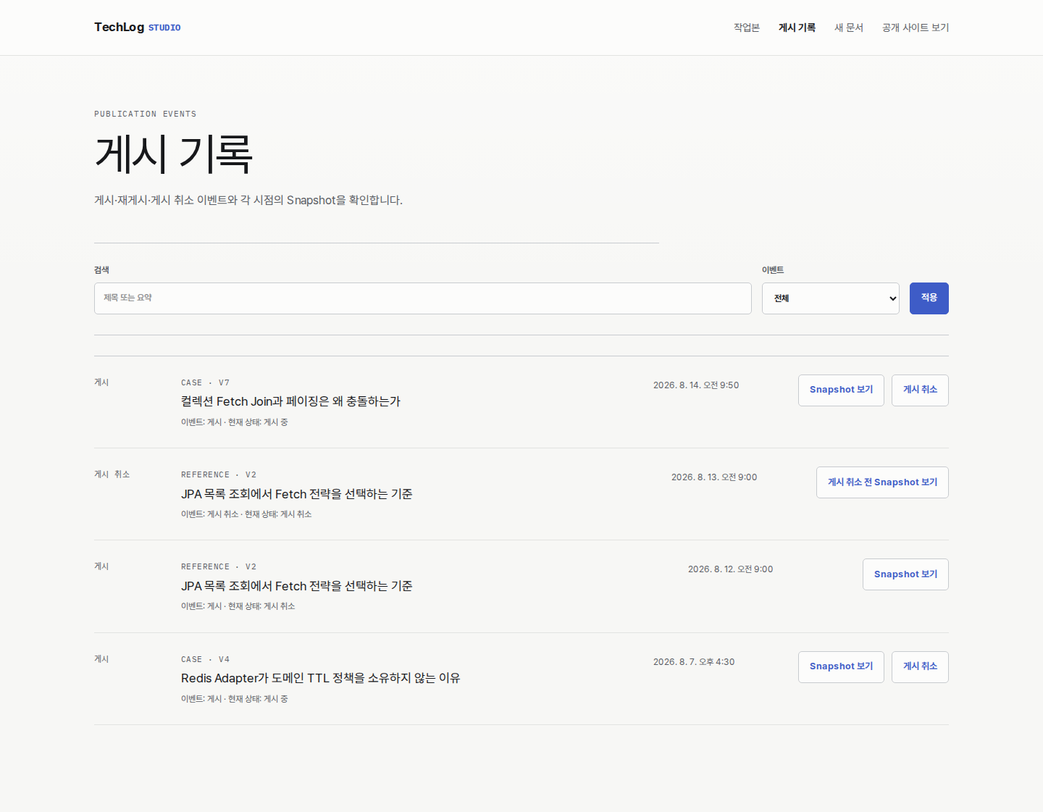This screenshot has height=812, width=1043.
Task: Select the 게시 기록 nav item
Action: (x=797, y=28)
